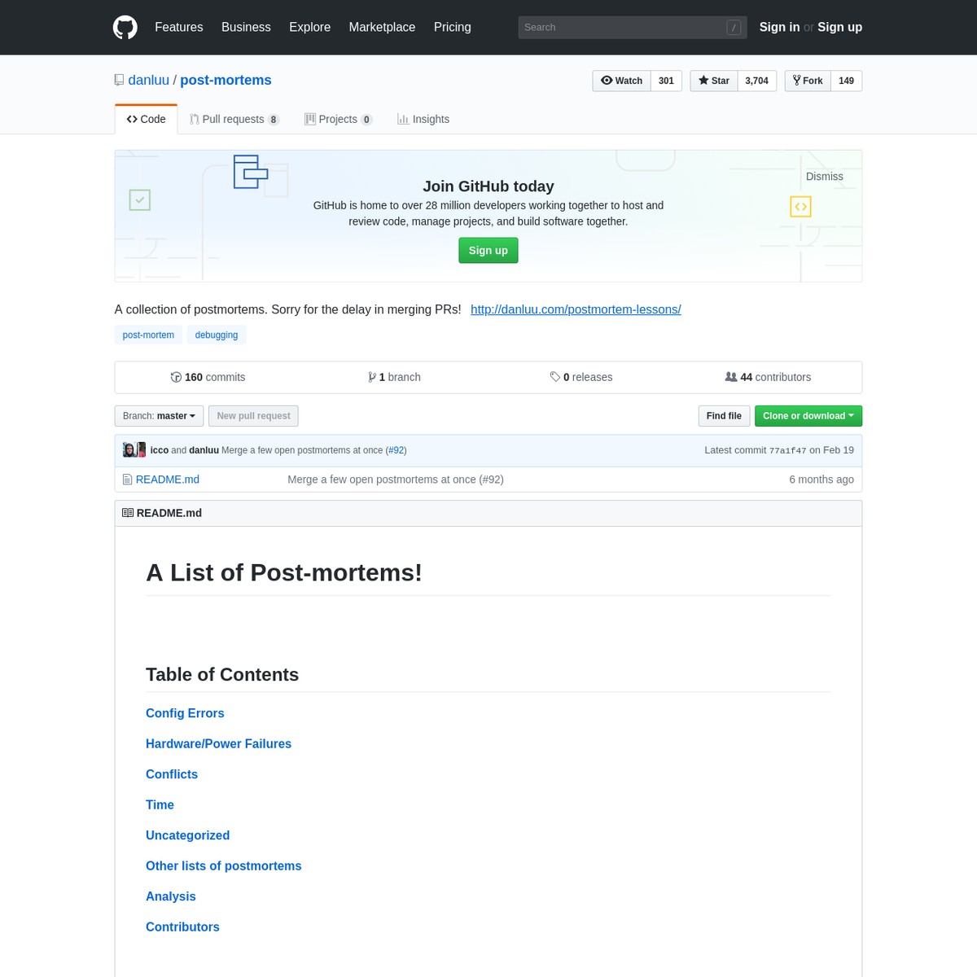Watch the repository

[622, 81]
